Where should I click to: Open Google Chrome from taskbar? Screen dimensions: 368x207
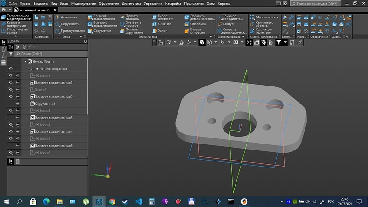112,201
